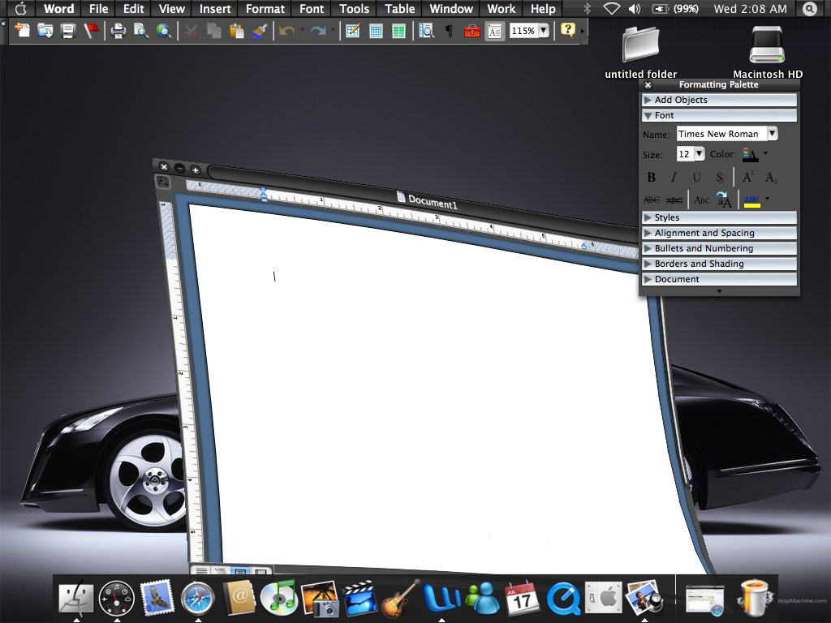Redo using the toolbar arrow icon
The height and width of the screenshot is (623, 831).
pyautogui.click(x=318, y=31)
